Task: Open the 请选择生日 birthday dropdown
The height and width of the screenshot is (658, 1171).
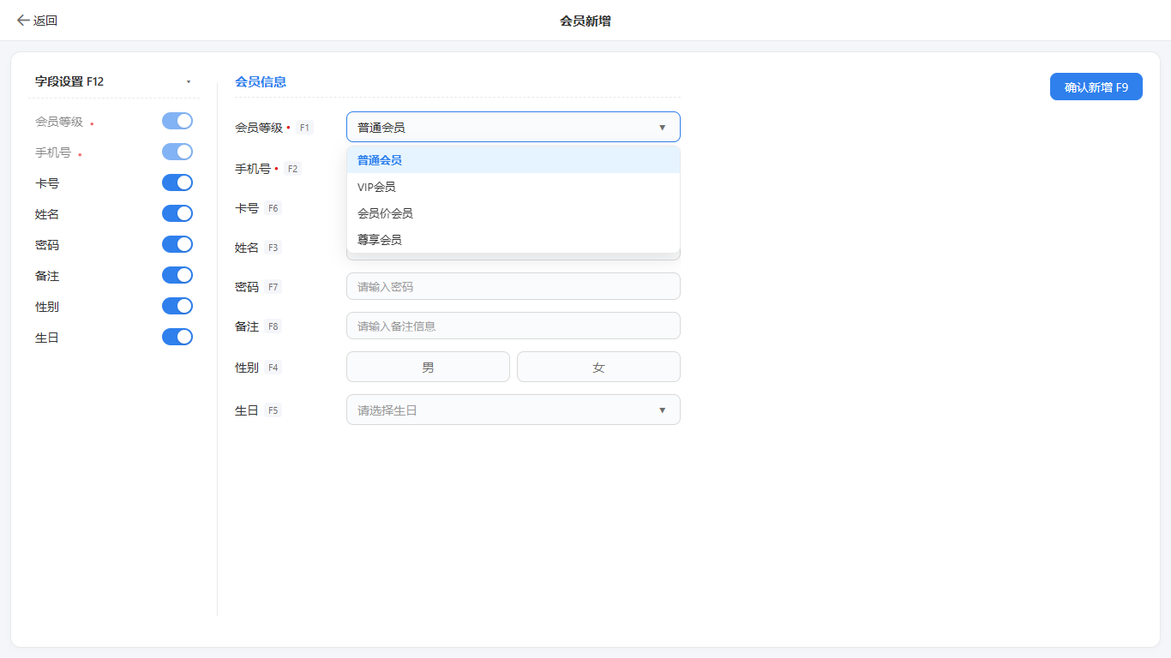Action: pos(513,410)
